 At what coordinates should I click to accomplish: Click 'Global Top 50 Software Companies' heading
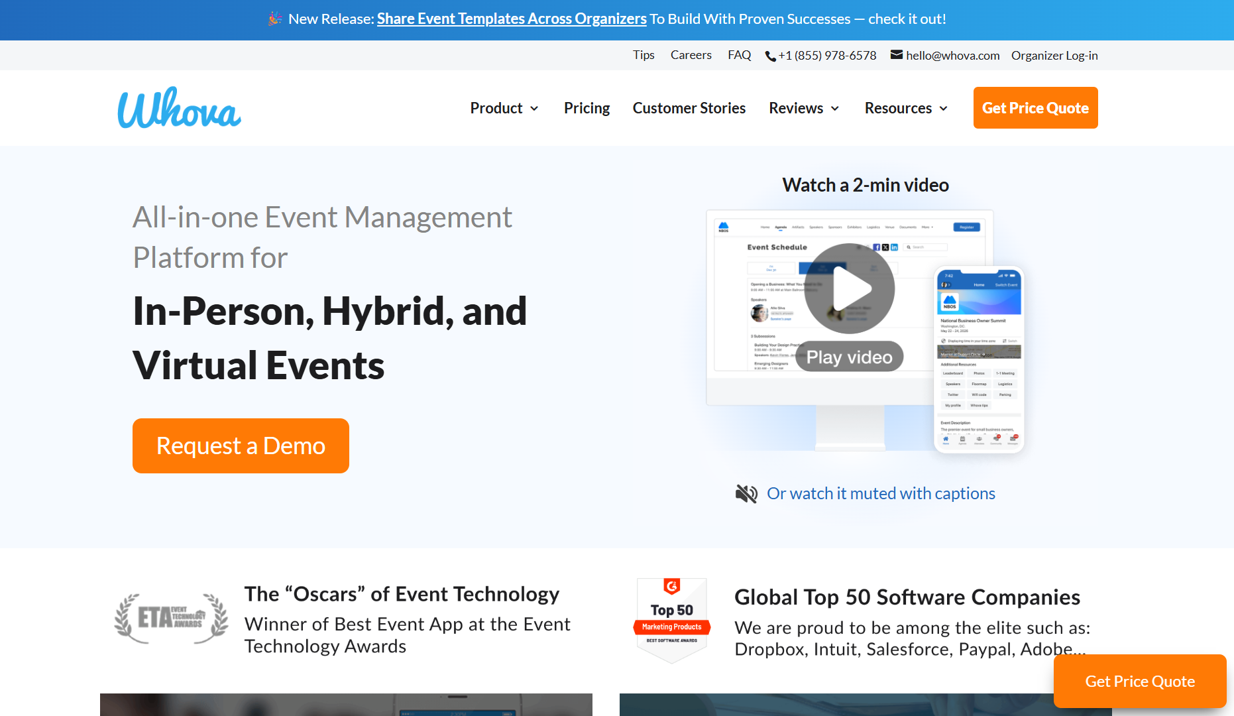(x=907, y=597)
